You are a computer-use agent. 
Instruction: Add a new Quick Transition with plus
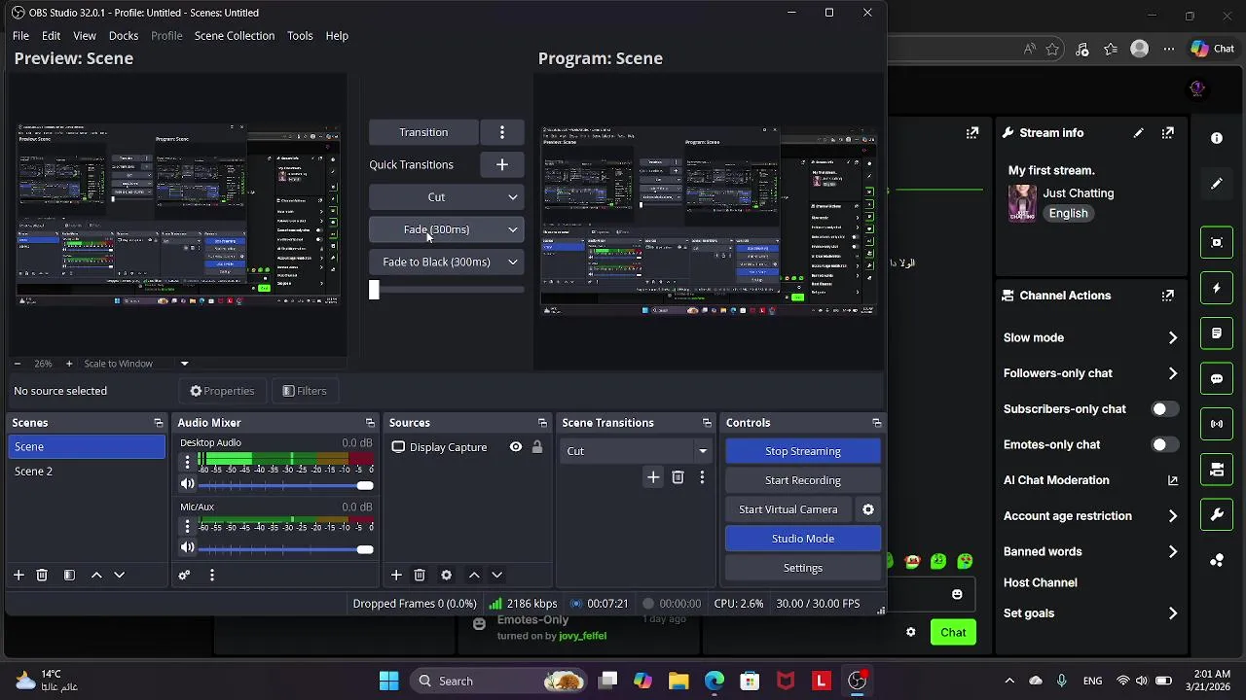(x=502, y=164)
